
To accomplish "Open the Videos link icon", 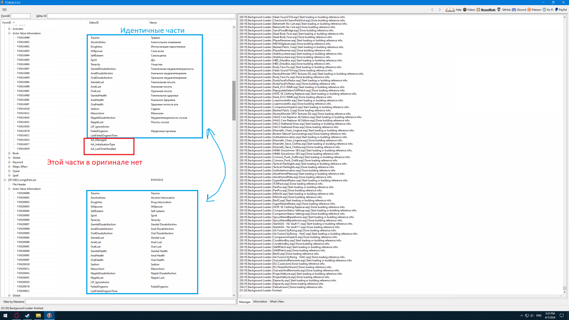I will coord(465,9).
